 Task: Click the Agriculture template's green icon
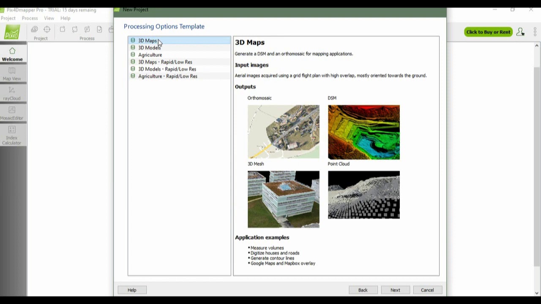(x=133, y=55)
